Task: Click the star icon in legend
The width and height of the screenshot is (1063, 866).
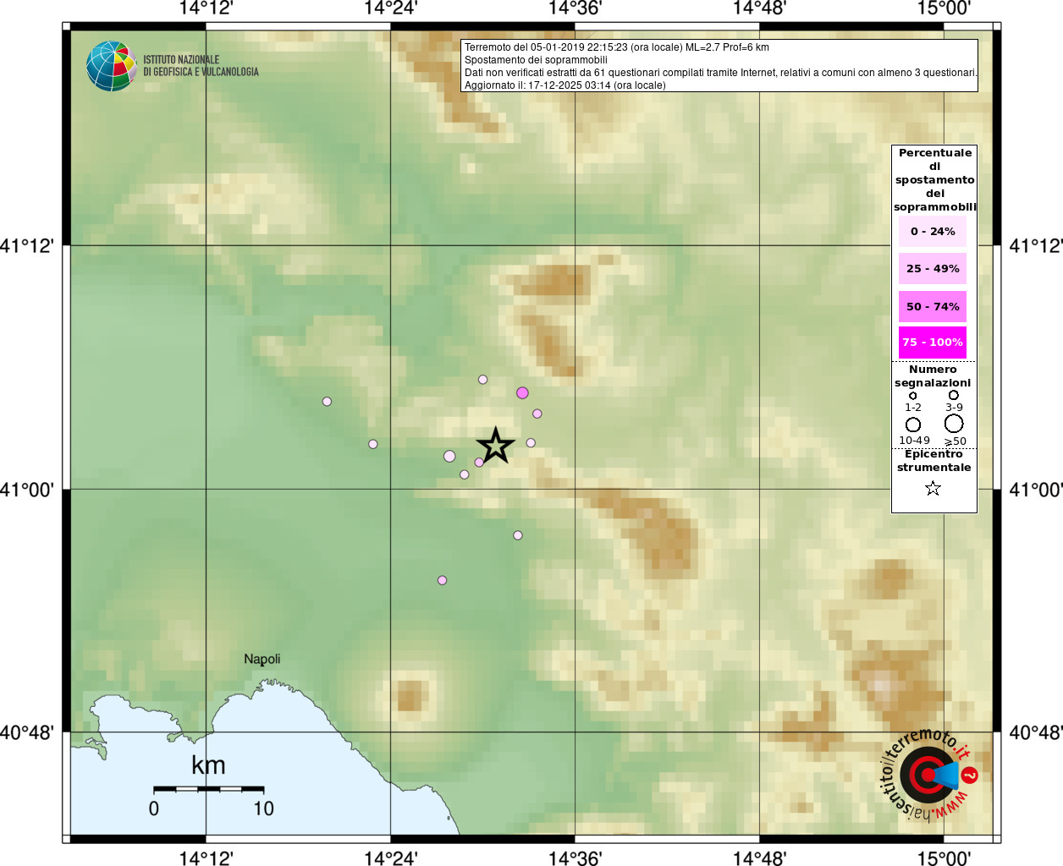Action: tap(933, 488)
